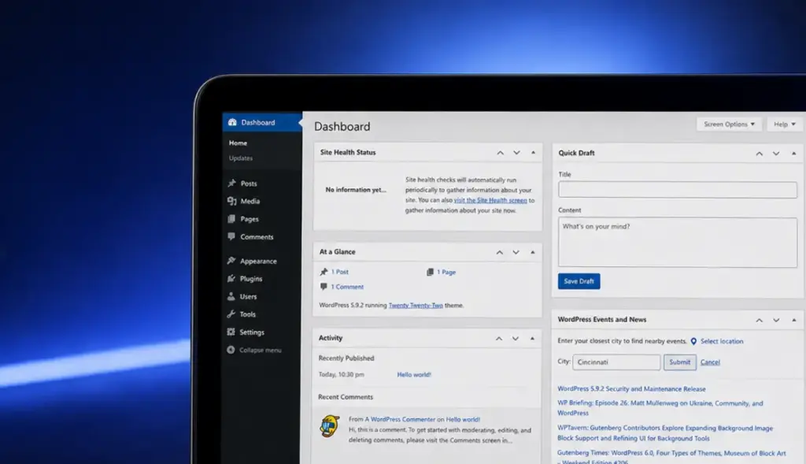Move Quick Draft panel down
Viewport: 806px width, 464px height.
point(776,154)
